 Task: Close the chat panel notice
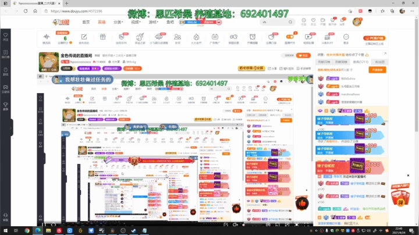(385, 54)
